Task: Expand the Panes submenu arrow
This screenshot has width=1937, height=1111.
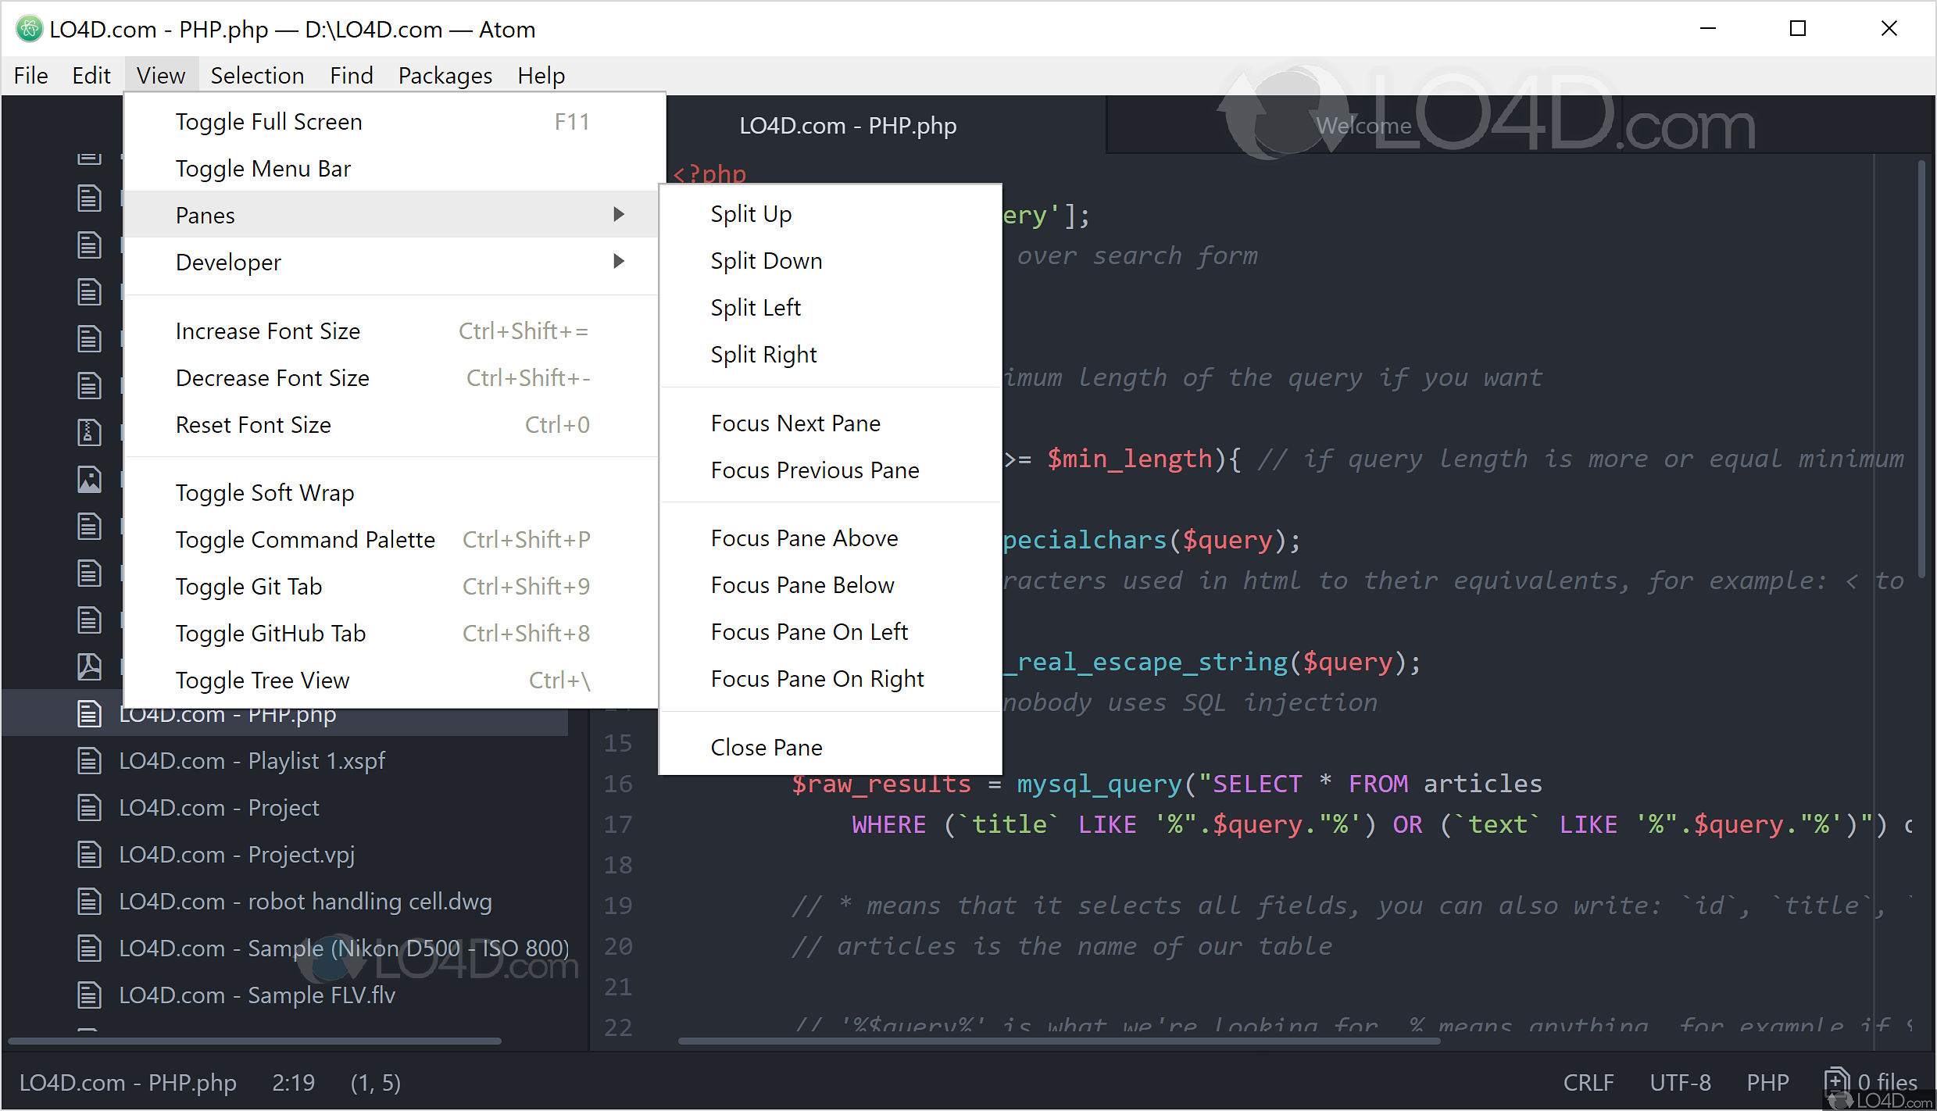Action: (x=619, y=215)
